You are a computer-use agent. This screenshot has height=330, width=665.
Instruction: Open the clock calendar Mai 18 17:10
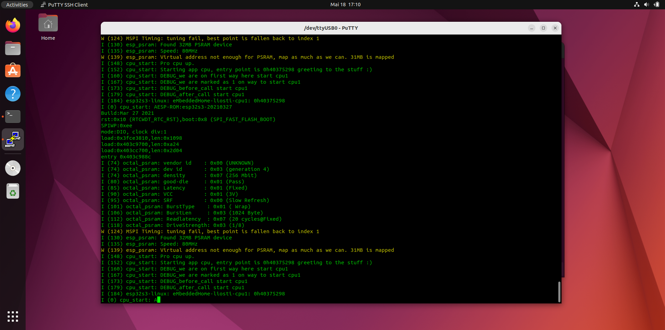tap(345, 4)
